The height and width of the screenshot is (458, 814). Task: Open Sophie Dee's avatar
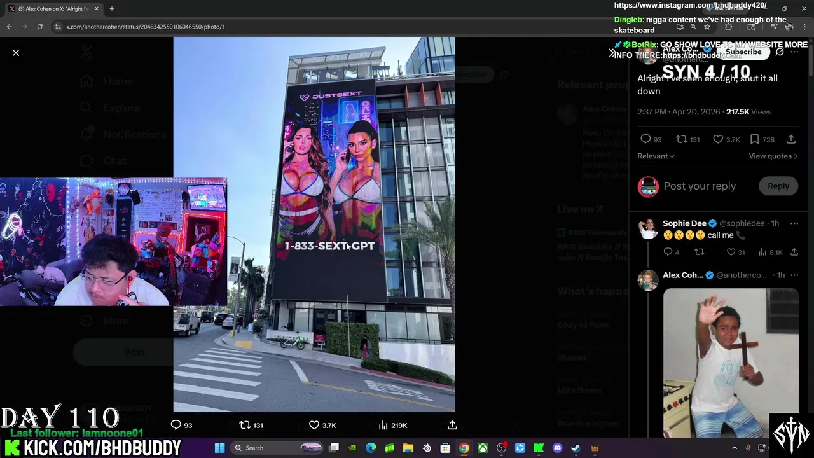[648, 228]
